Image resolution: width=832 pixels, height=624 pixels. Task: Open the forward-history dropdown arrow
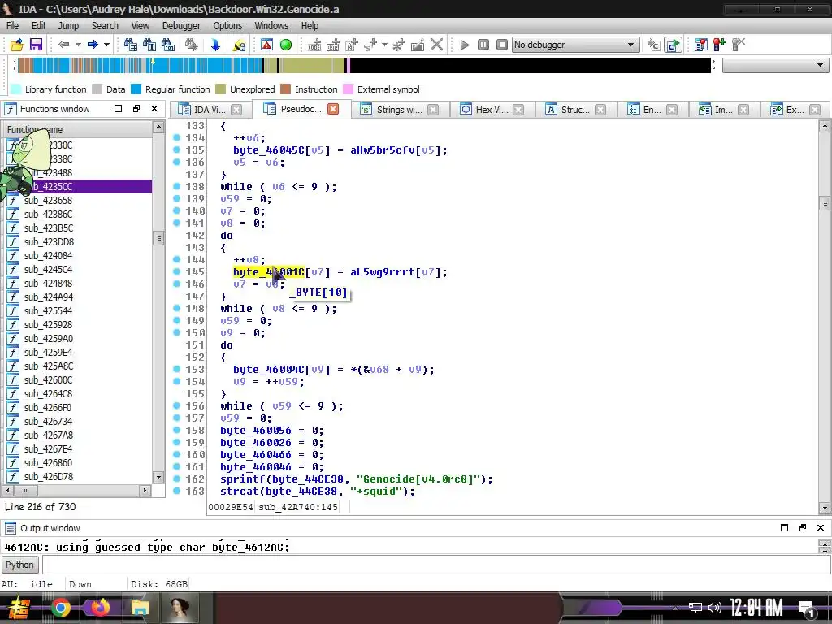click(106, 45)
